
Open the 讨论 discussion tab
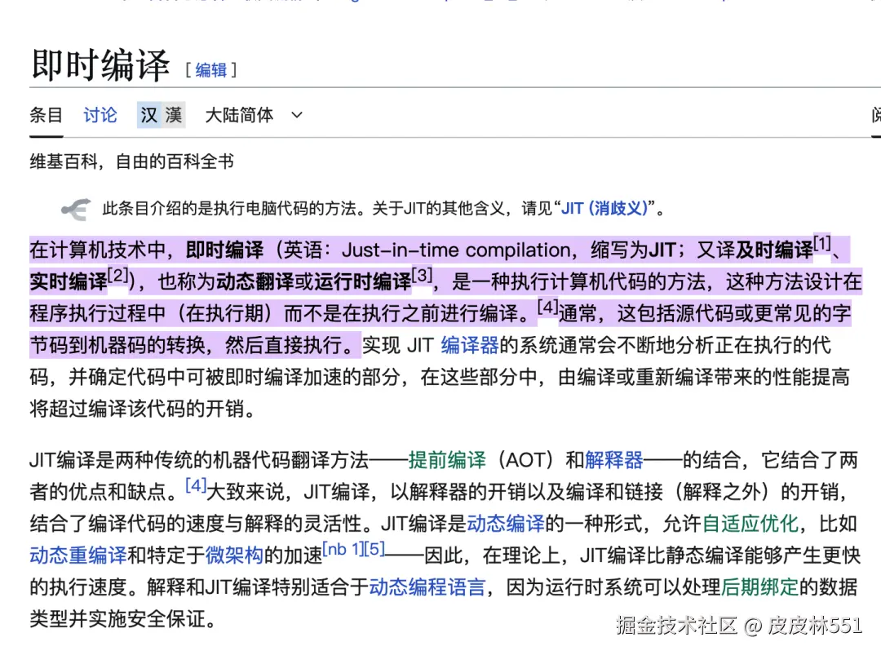click(100, 115)
